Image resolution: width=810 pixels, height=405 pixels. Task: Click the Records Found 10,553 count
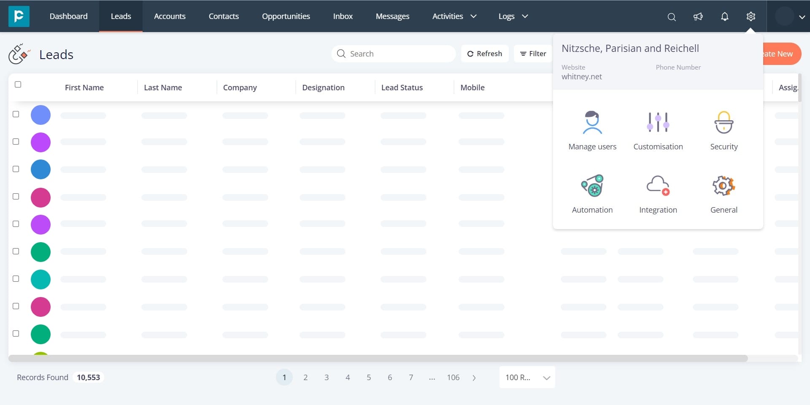(x=88, y=377)
